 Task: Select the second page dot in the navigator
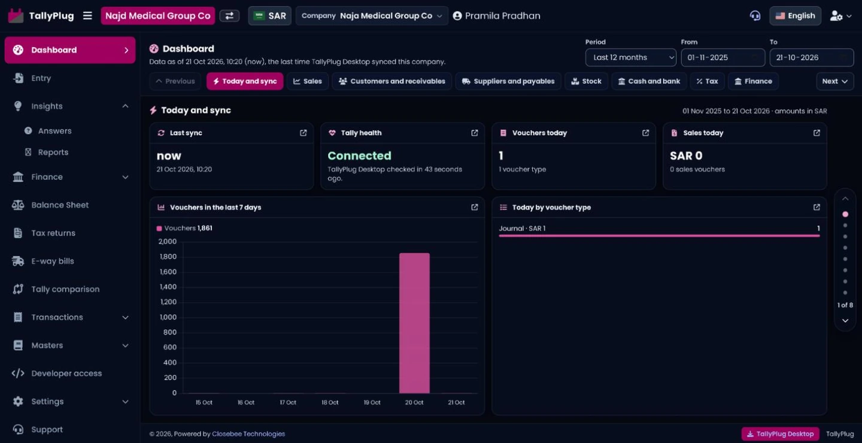(x=845, y=226)
